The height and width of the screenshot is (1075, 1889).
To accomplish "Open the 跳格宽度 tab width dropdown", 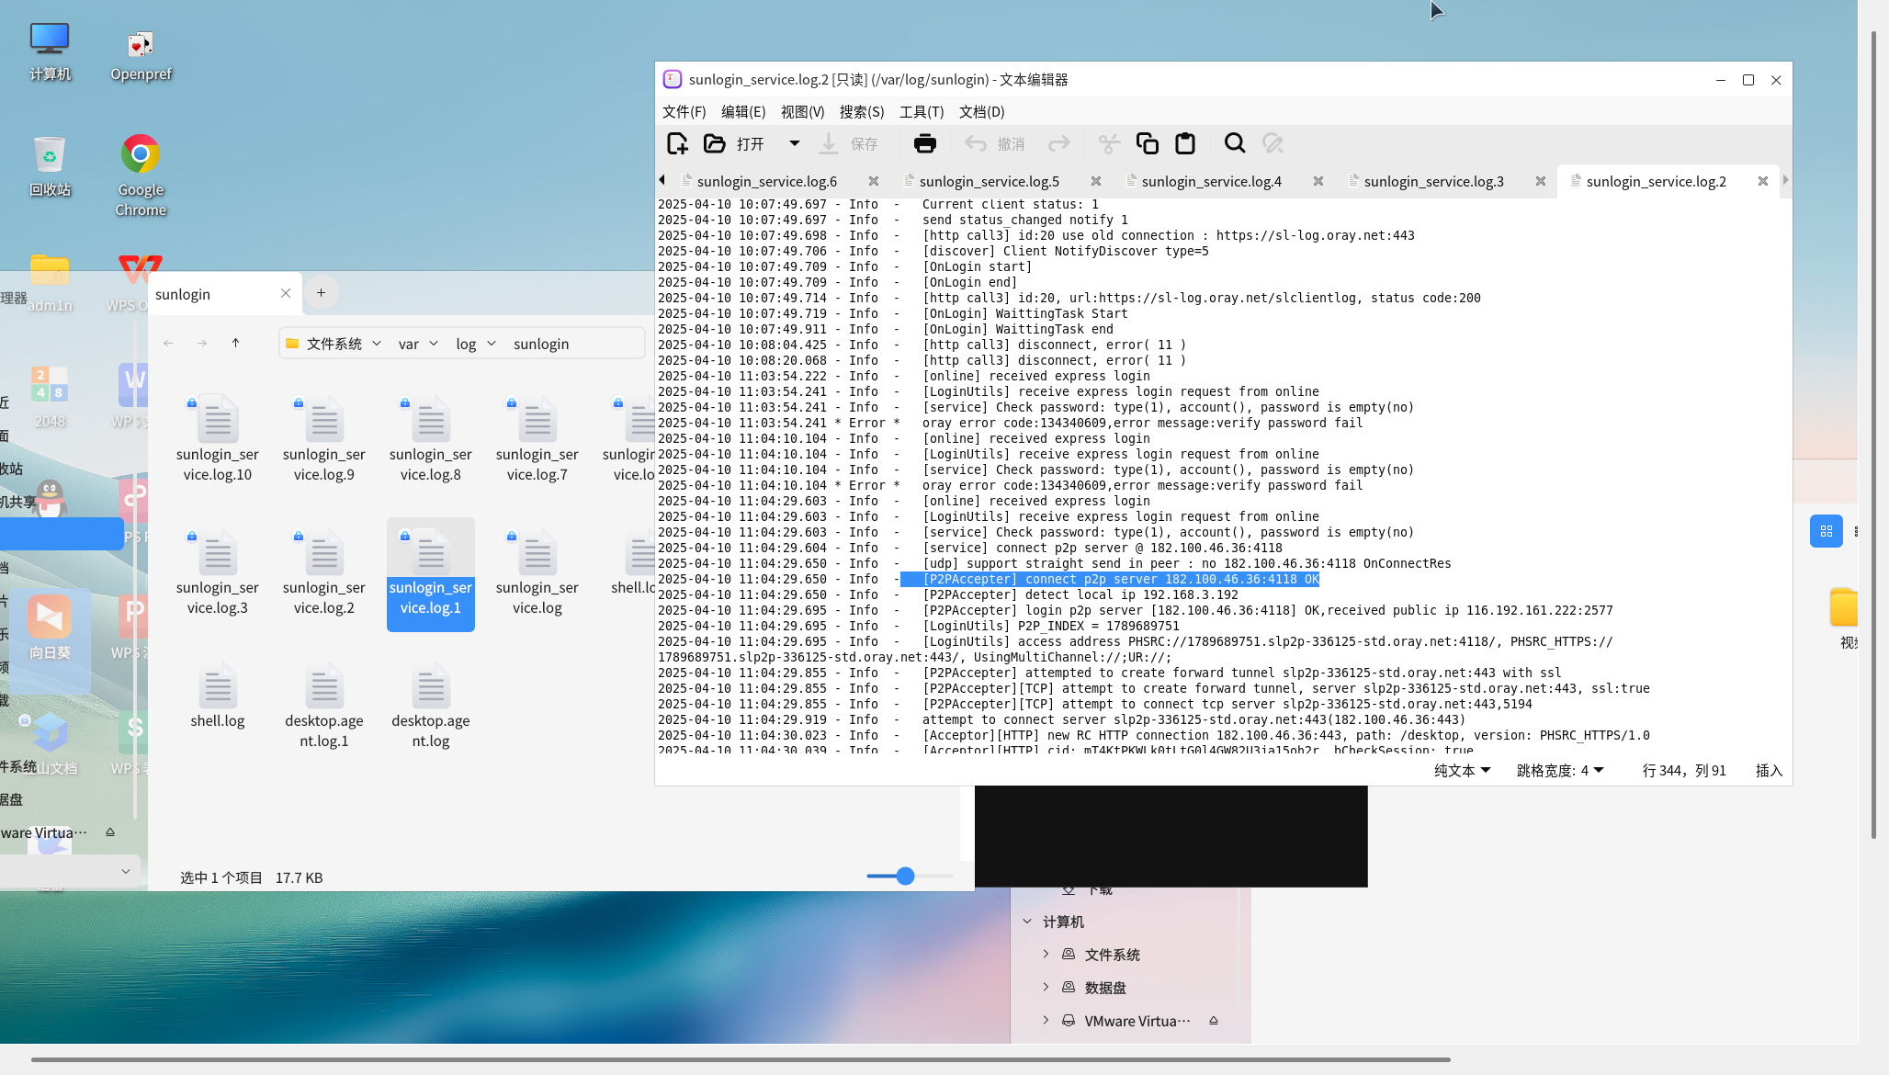I will 1559,771.
